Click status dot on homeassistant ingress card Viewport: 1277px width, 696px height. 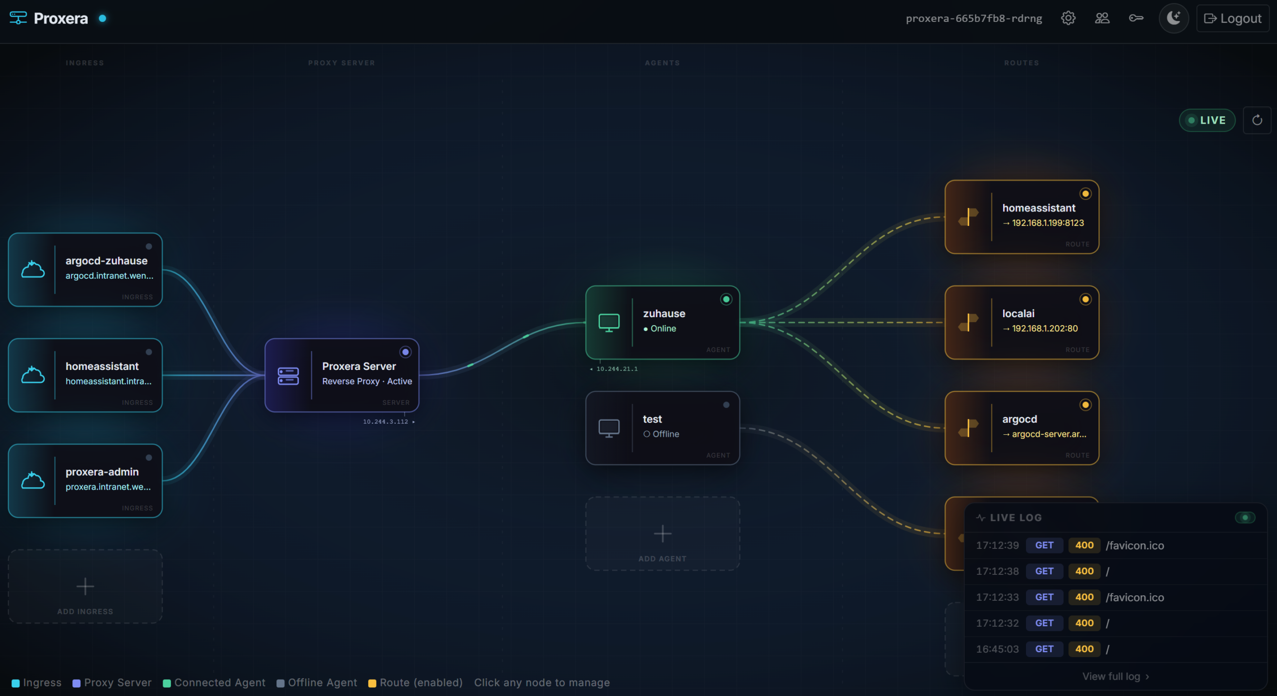149,352
